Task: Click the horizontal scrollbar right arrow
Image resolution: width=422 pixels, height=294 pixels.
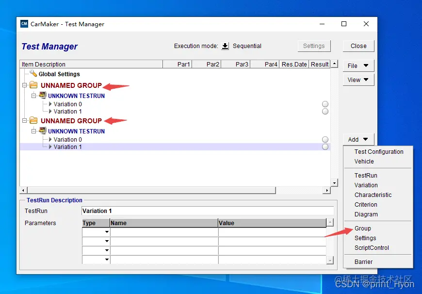Action: [x=327, y=190]
